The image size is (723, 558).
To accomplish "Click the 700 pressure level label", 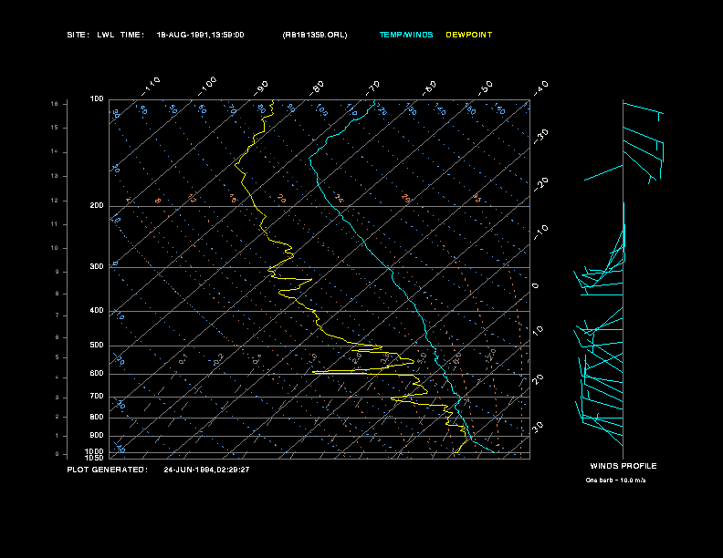I will (97, 396).
